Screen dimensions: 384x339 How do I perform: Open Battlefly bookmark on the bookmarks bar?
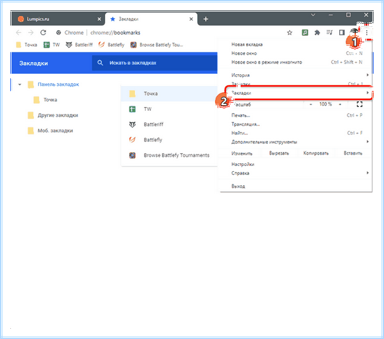(x=111, y=45)
